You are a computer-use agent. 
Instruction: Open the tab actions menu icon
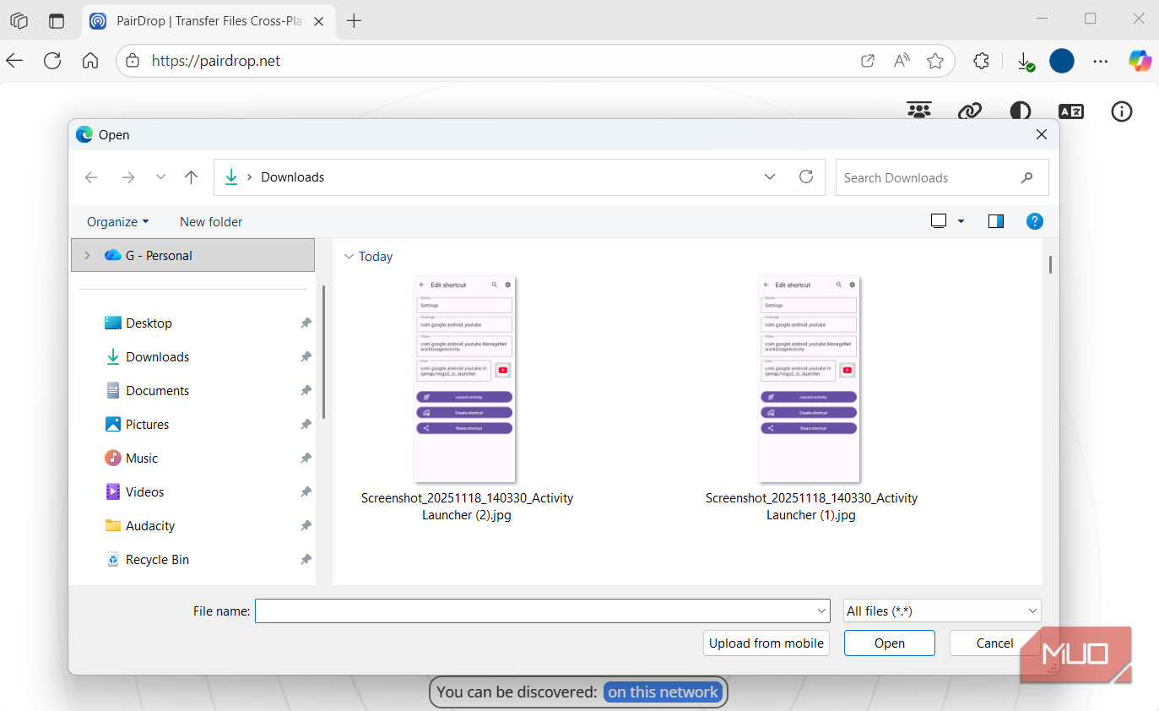coord(57,21)
